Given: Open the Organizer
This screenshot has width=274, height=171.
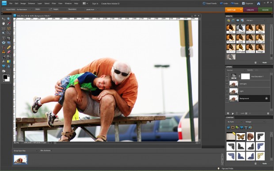Looking at the screenshot, I should point(247,4).
